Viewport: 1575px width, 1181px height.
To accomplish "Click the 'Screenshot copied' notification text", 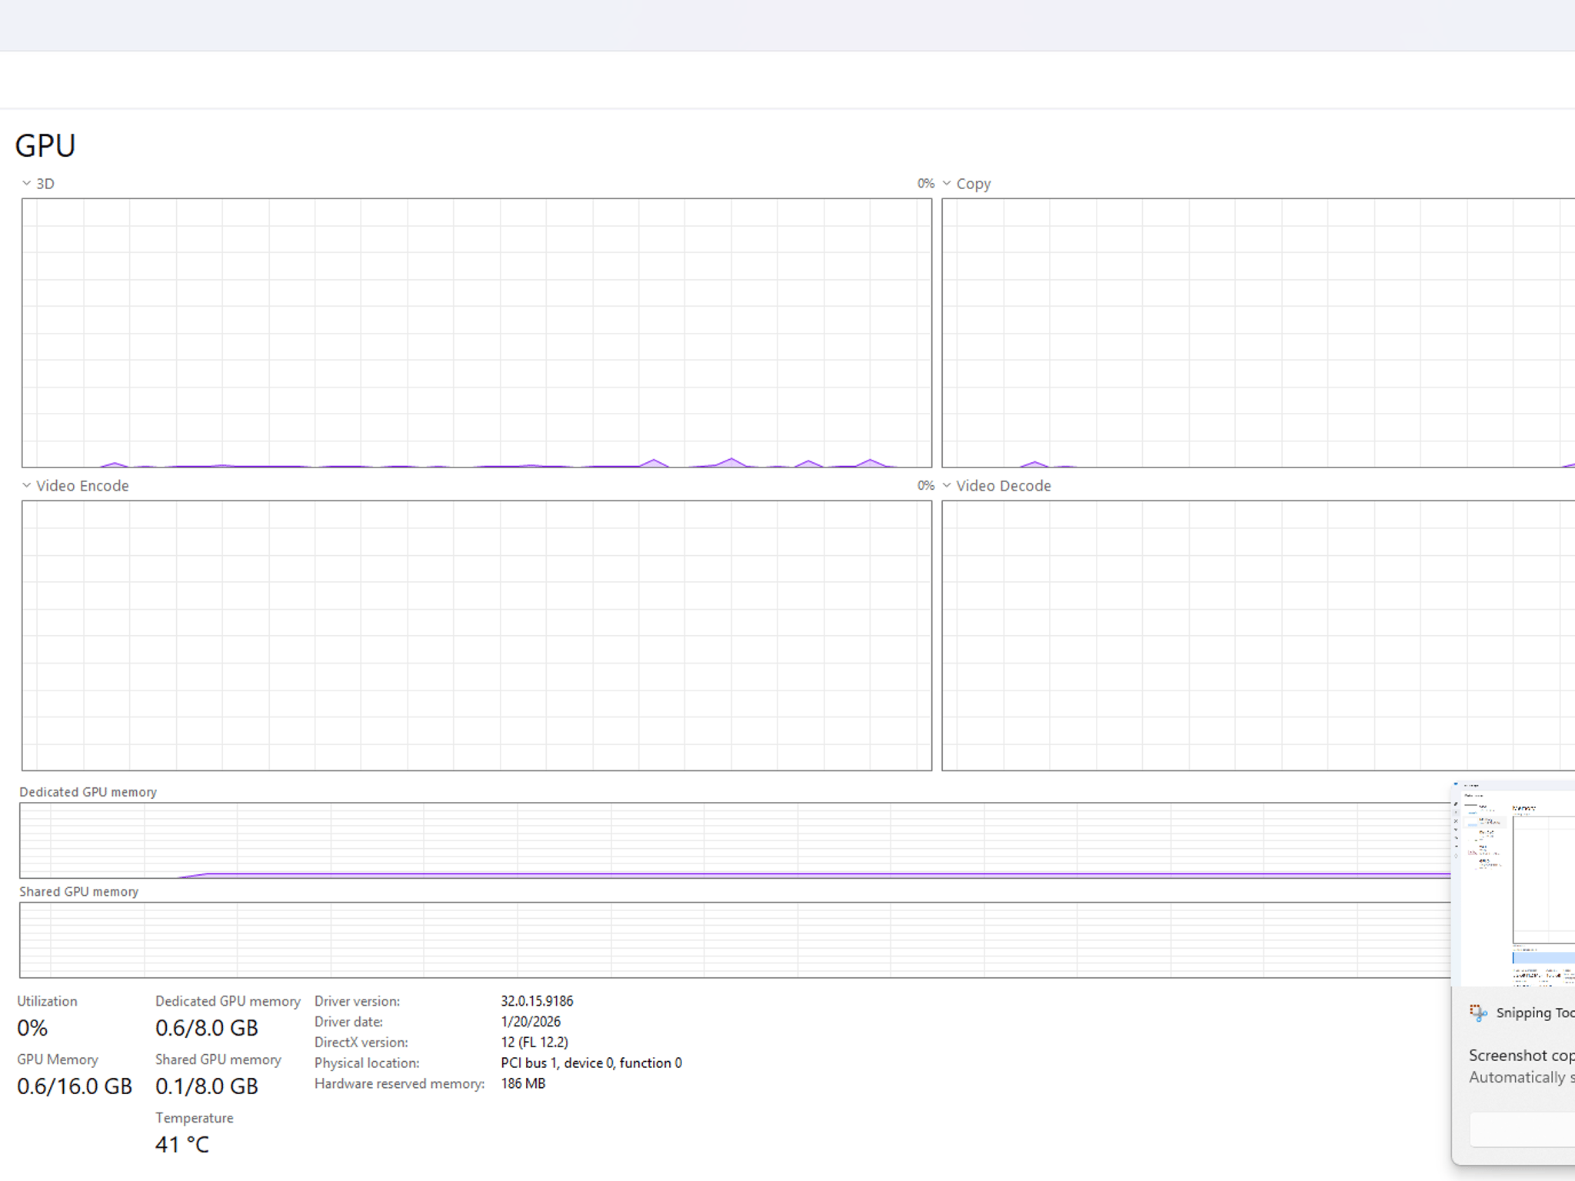I will pos(1521,1056).
